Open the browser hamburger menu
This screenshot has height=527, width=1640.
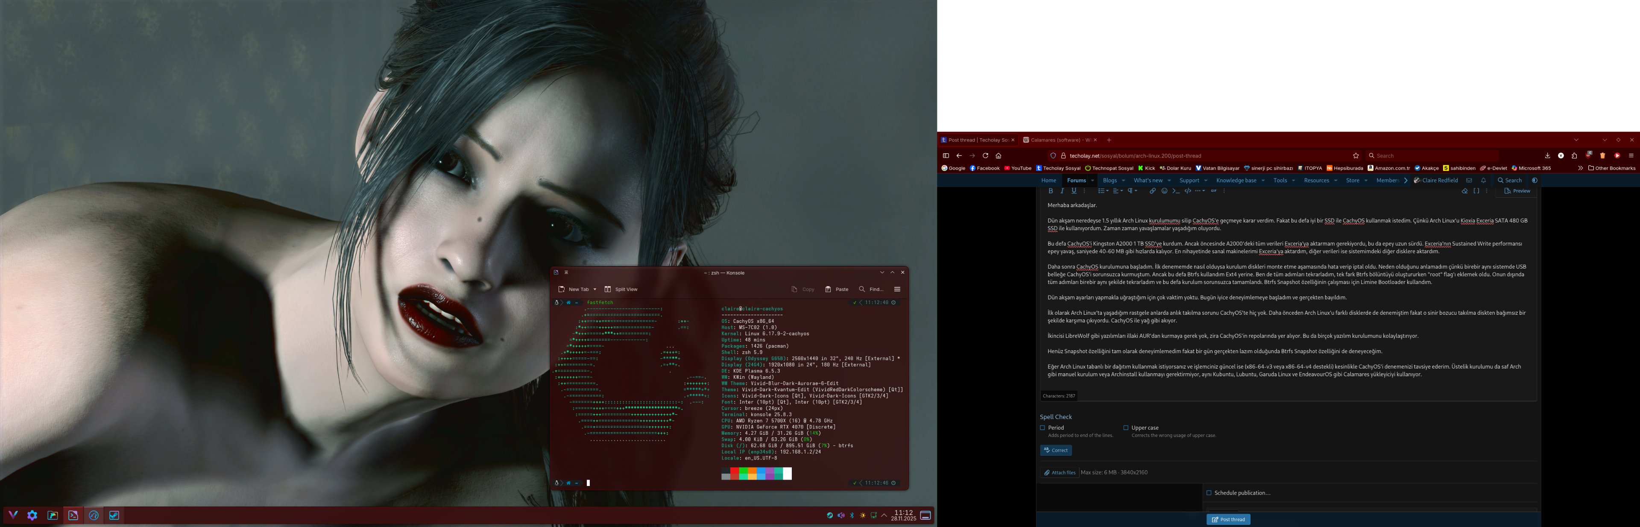point(1631,156)
